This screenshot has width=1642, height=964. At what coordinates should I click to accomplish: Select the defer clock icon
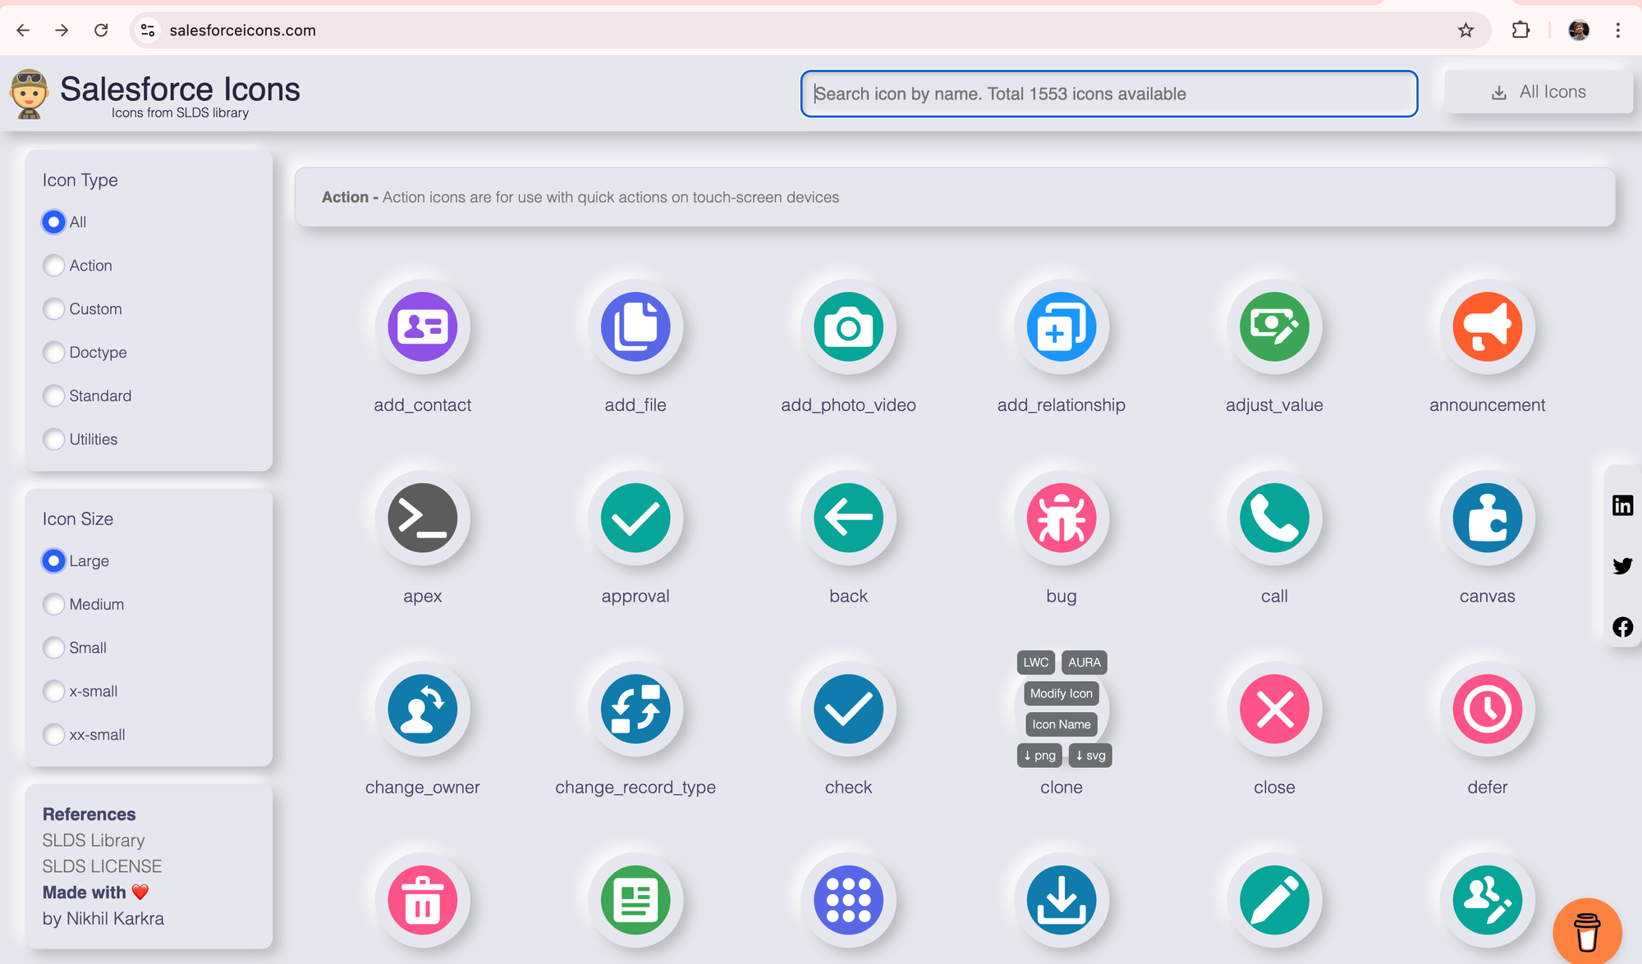(1487, 709)
